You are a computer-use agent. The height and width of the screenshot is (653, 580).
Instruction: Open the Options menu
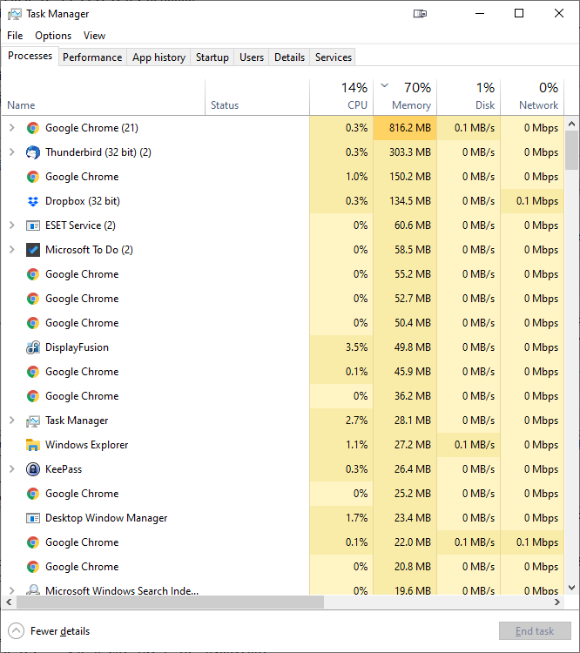(53, 36)
